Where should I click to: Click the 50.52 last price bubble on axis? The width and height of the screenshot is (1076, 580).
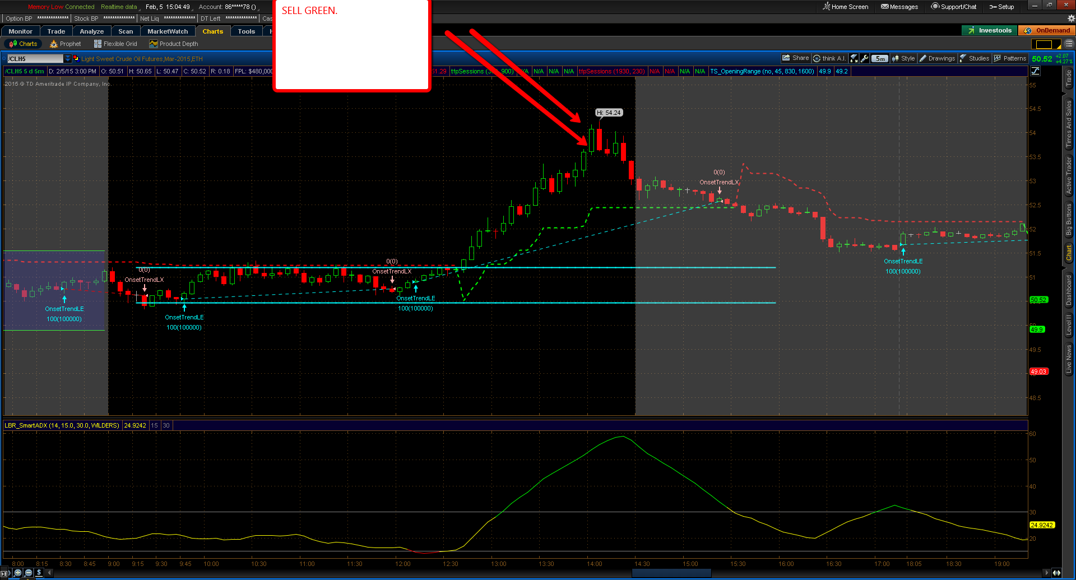1038,300
